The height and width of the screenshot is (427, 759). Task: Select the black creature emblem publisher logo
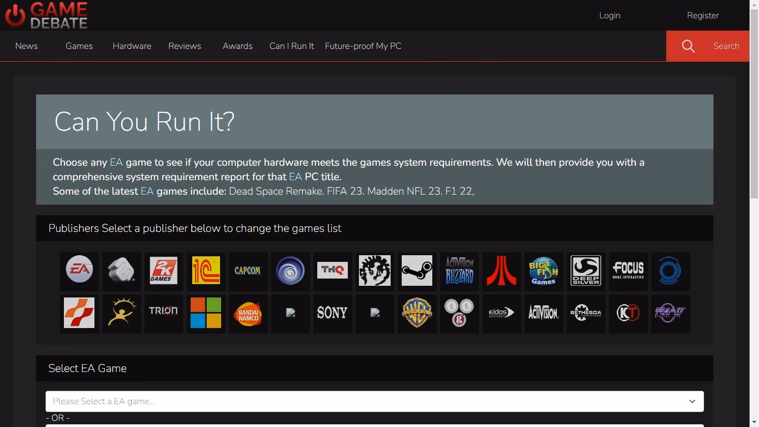(x=375, y=271)
